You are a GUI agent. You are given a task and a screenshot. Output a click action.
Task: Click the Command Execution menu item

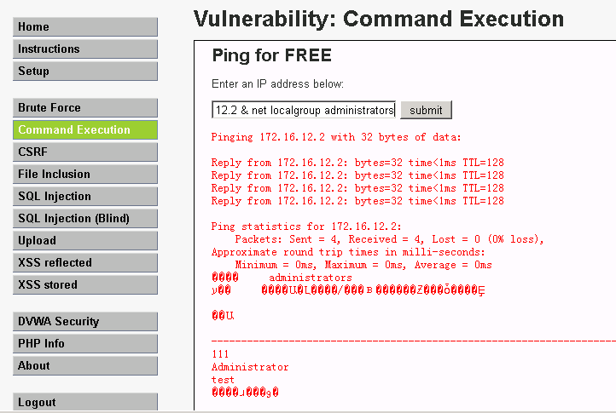(x=85, y=130)
